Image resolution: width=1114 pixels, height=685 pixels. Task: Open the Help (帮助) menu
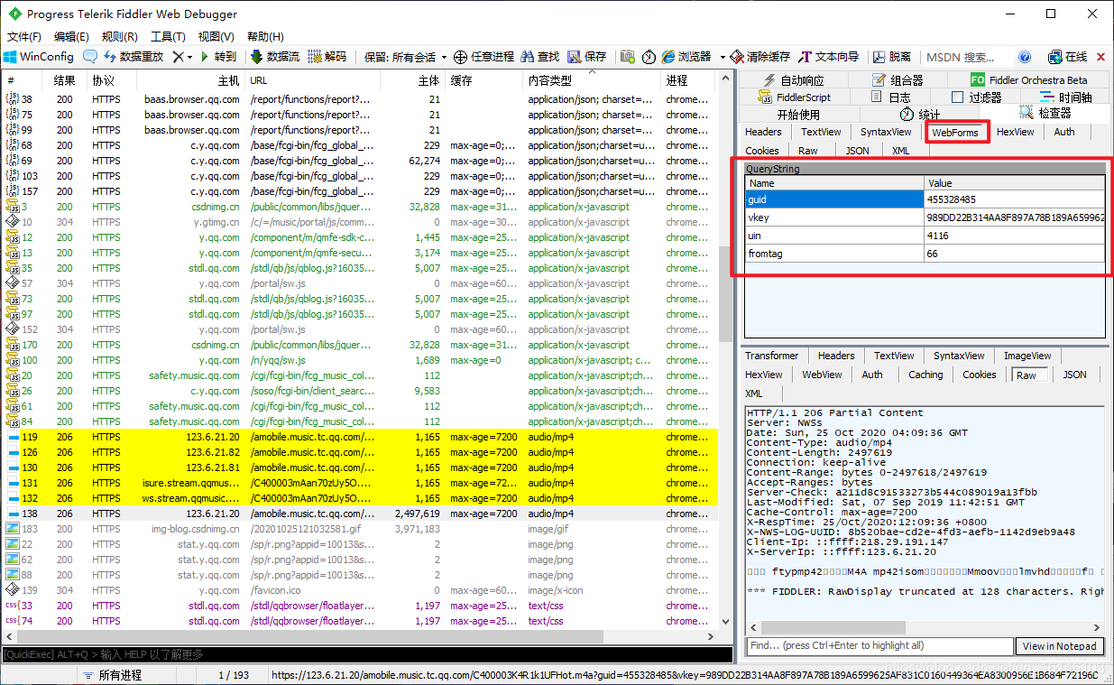coord(264,37)
